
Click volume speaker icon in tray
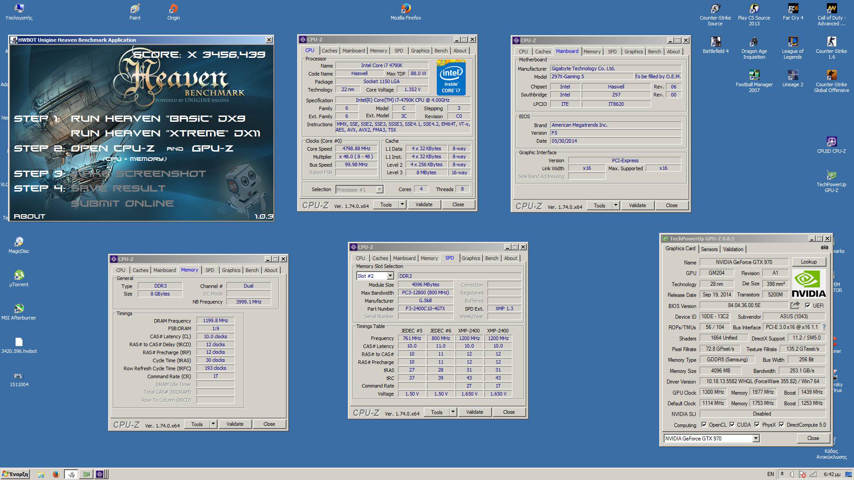791,474
